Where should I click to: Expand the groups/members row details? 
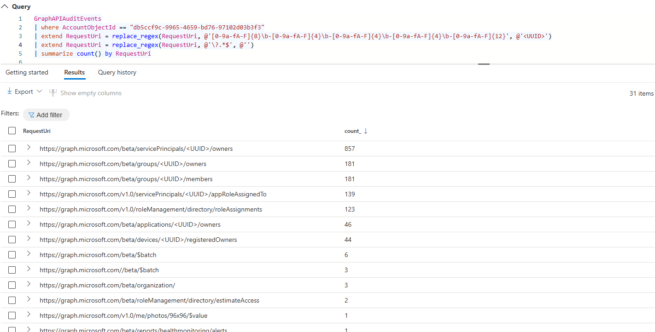pyautogui.click(x=29, y=178)
